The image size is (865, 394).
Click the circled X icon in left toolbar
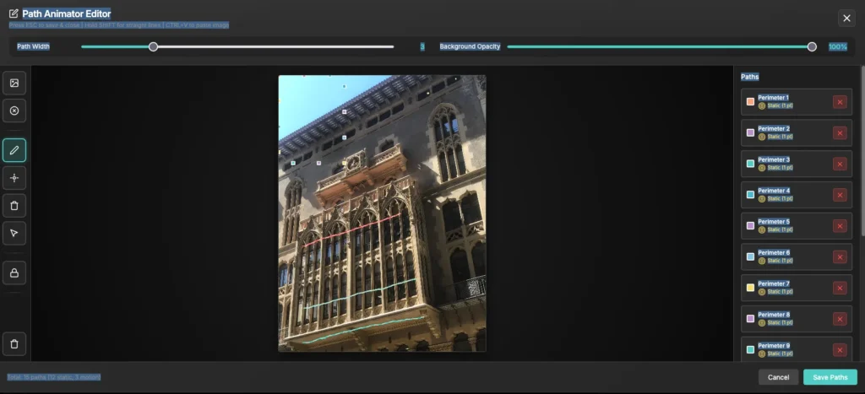(x=14, y=111)
